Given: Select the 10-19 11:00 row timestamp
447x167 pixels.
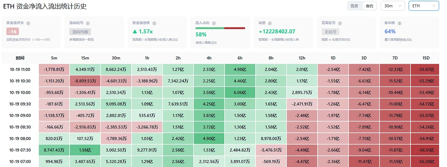Looking at the screenshot, I should pos(20,69).
